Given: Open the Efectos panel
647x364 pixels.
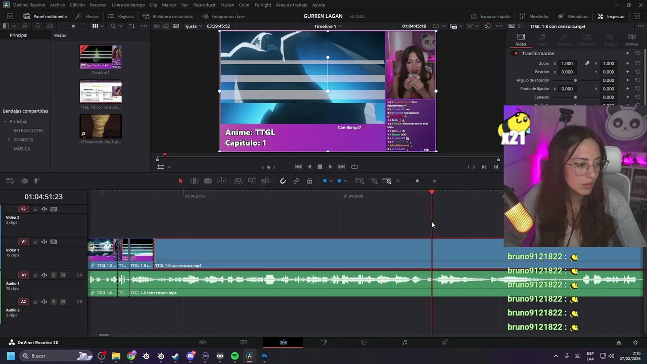Looking at the screenshot, I should pos(87,16).
